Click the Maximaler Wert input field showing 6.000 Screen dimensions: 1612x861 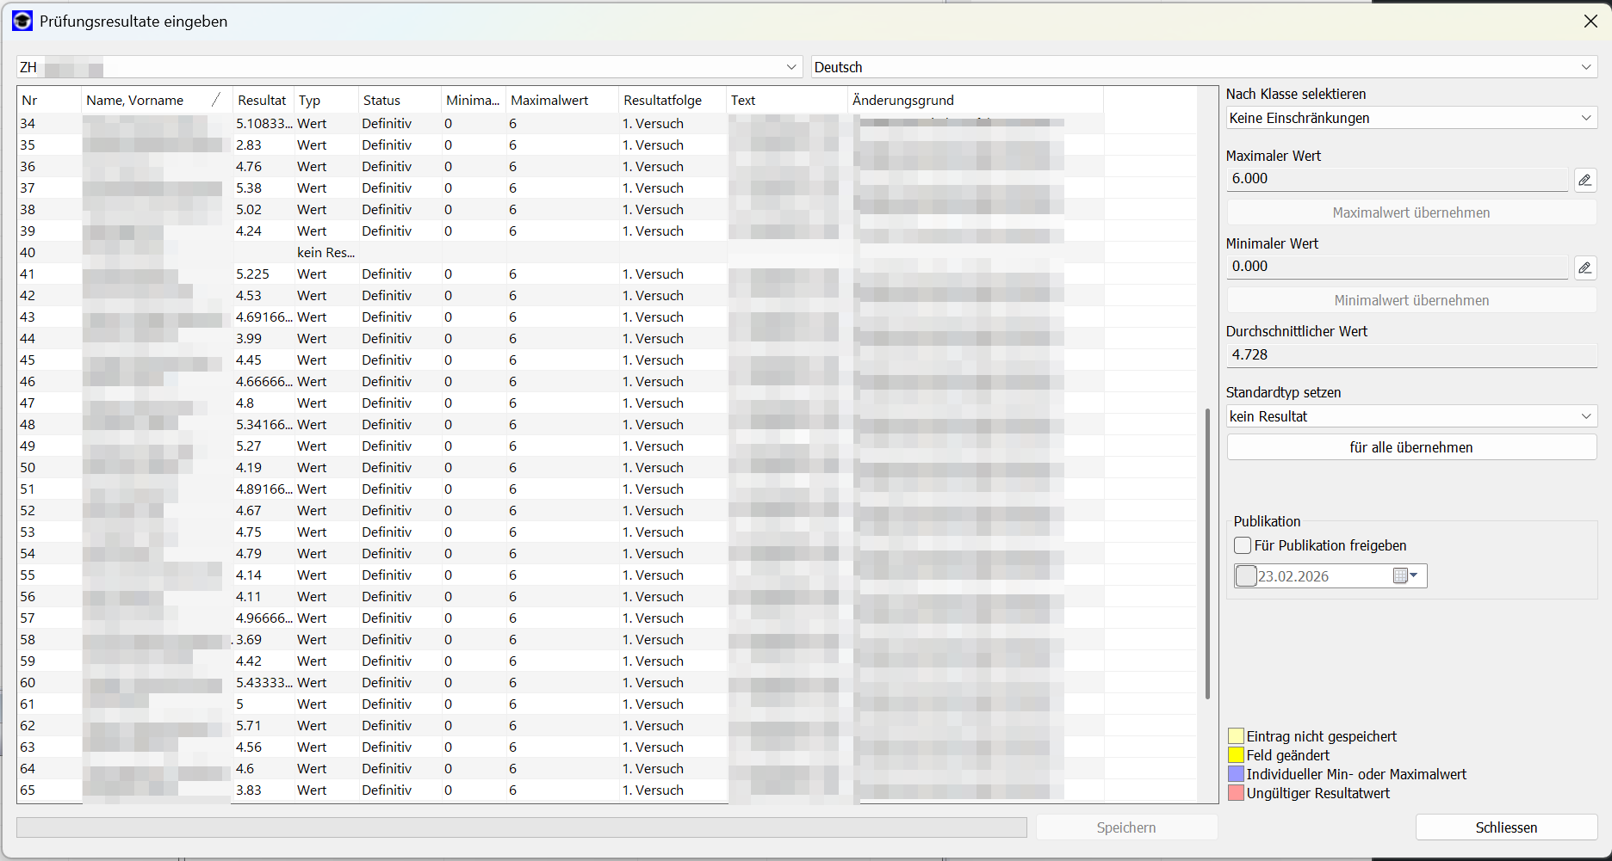coord(1397,179)
